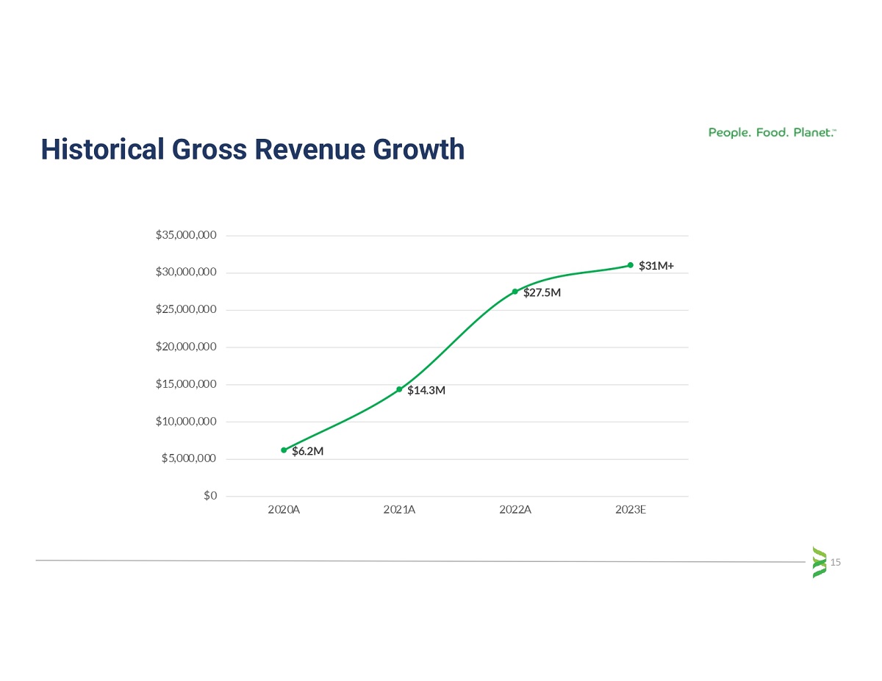Select the 'Historical Gross Revenue Growth' title
Image resolution: width=882 pixels, height=681 pixels.
click(253, 149)
